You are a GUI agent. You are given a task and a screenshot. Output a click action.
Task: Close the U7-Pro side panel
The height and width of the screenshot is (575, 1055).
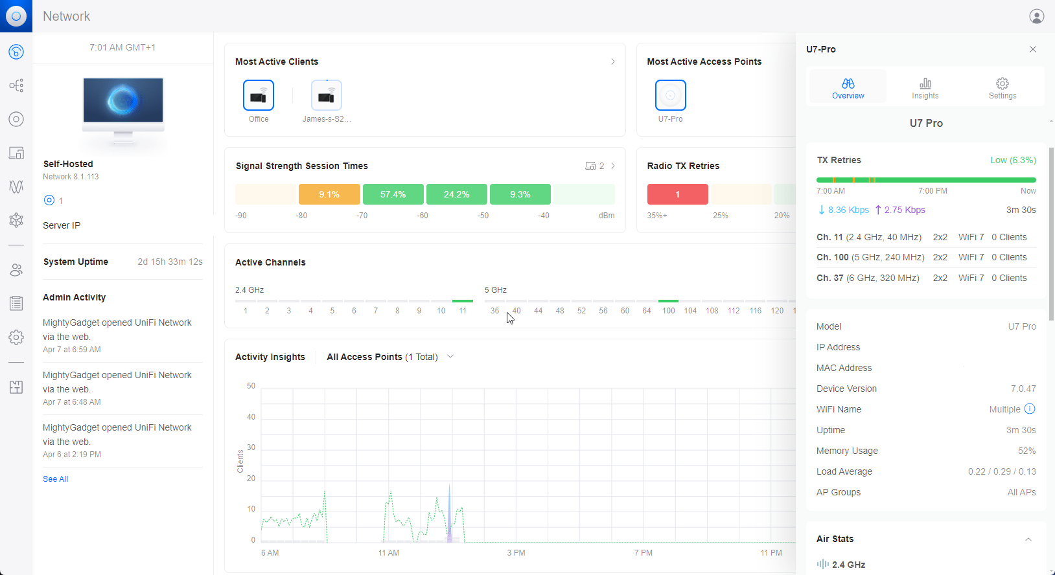pyautogui.click(x=1033, y=49)
